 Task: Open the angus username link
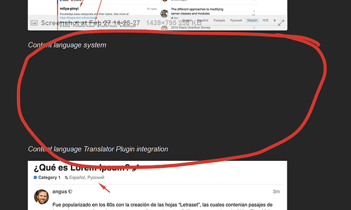pos(60,191)
